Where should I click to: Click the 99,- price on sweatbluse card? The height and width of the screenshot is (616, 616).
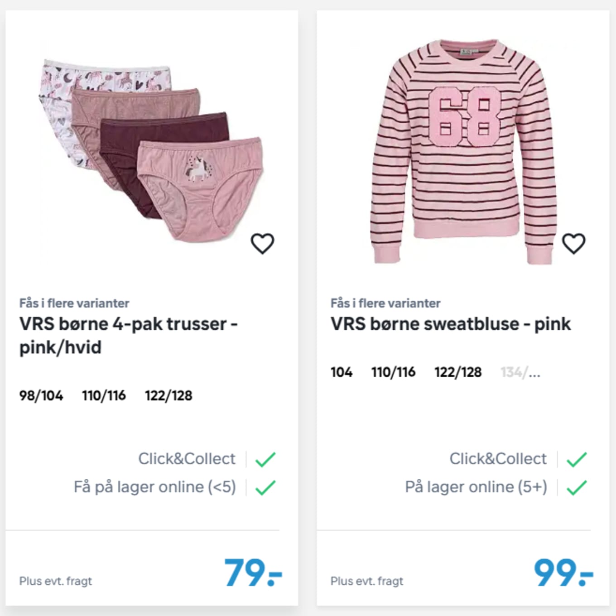[x=564, y=572]
